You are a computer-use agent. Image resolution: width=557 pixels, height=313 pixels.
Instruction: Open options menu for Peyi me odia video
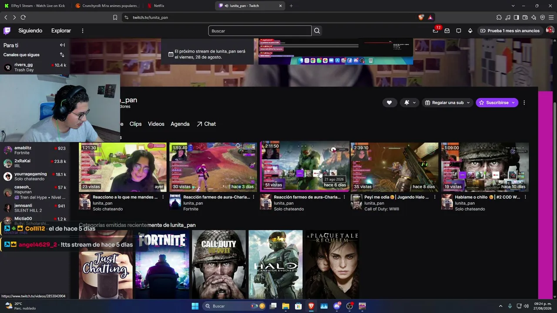tap(435, 197)
